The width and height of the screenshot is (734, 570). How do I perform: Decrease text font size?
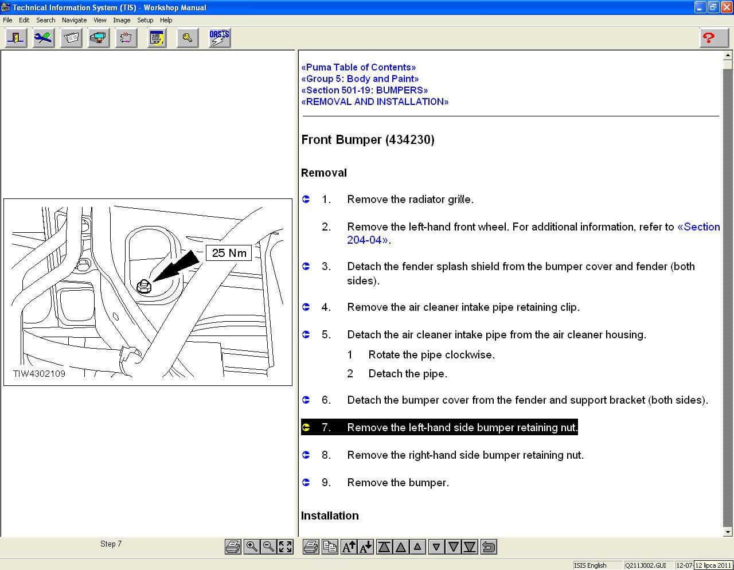365,546
